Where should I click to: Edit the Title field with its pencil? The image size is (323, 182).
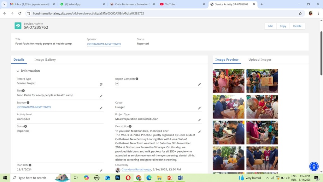click(101, 96)
